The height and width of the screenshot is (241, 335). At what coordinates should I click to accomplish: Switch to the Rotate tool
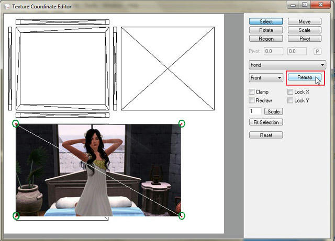(x=266, y=30)
